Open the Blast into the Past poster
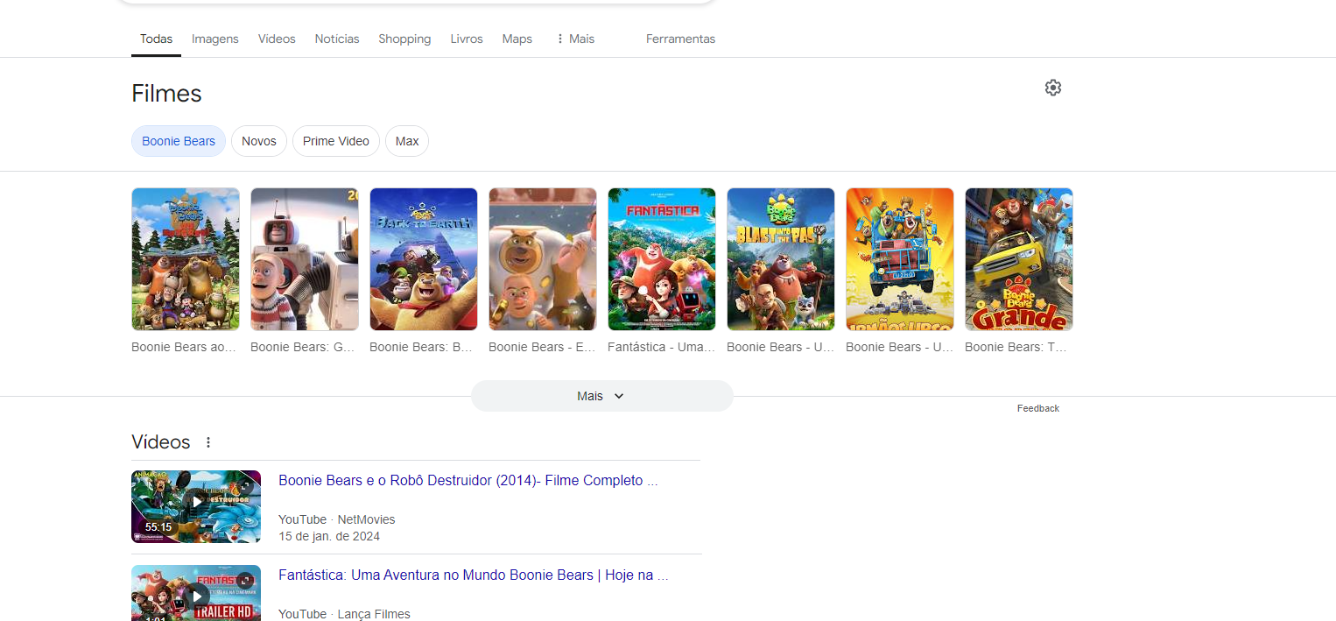 click(781, 259)
